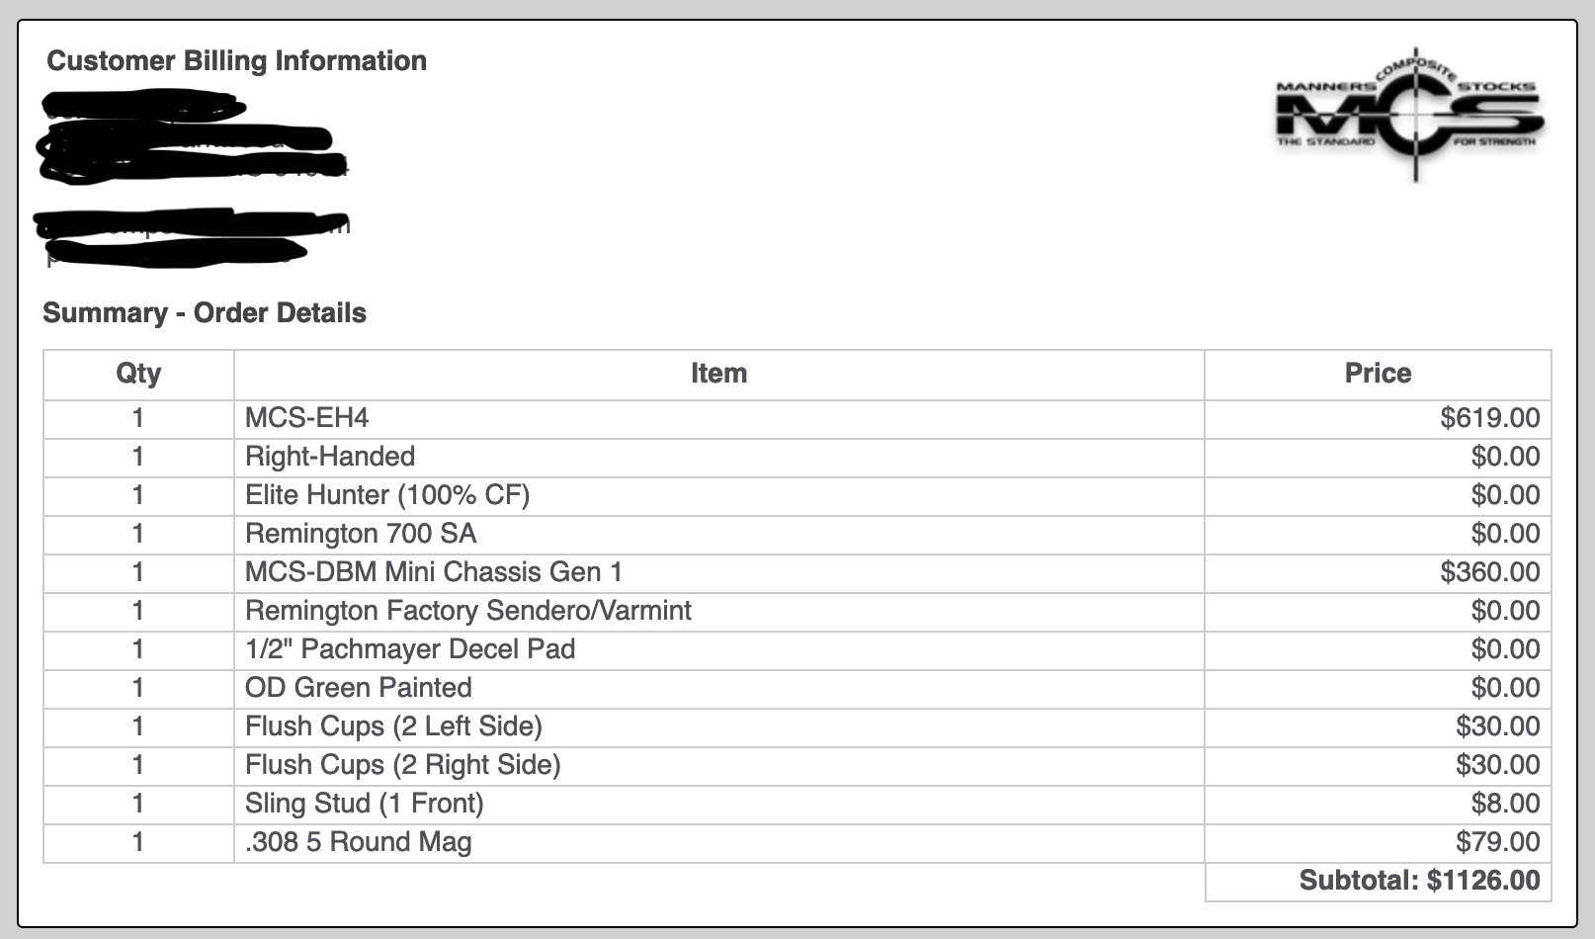Select the Right-Handed item text
The height and width of the screenshot is (939, 1595).
[330, 457]
